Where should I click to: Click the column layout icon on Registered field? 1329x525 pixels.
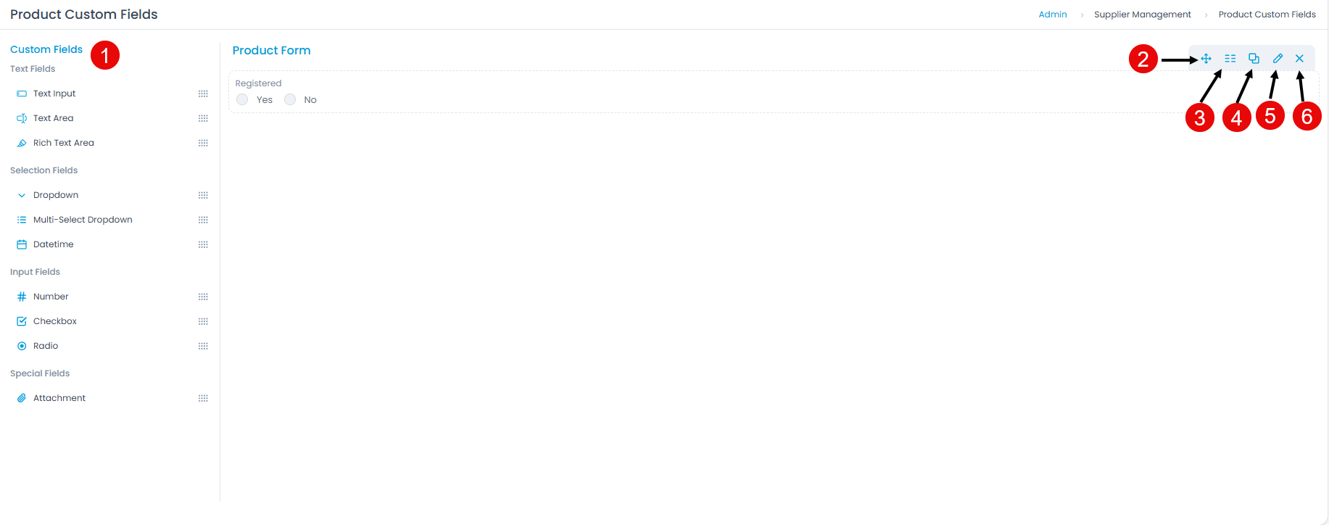[x=1230, y=59]
